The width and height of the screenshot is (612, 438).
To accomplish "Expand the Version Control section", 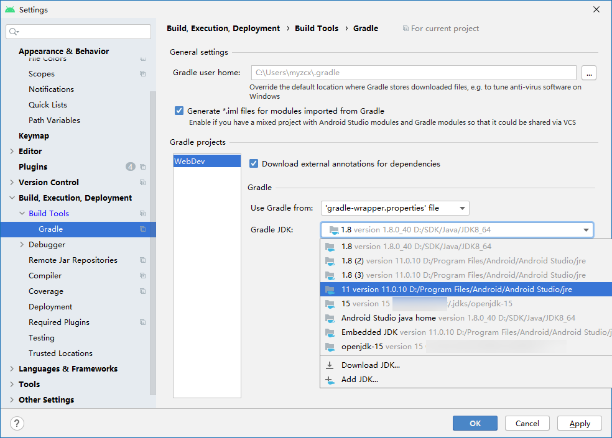I will coord(12,183).
